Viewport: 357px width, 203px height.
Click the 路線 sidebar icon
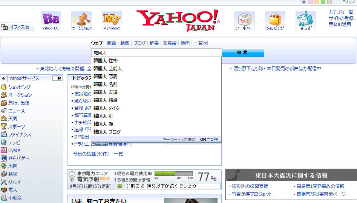(x=4, y=174)
